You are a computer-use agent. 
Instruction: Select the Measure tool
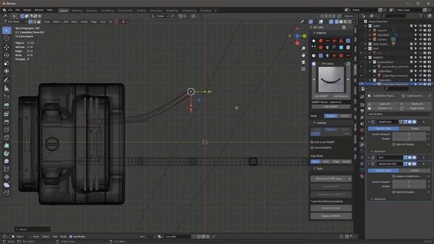(x=7, y=89)
